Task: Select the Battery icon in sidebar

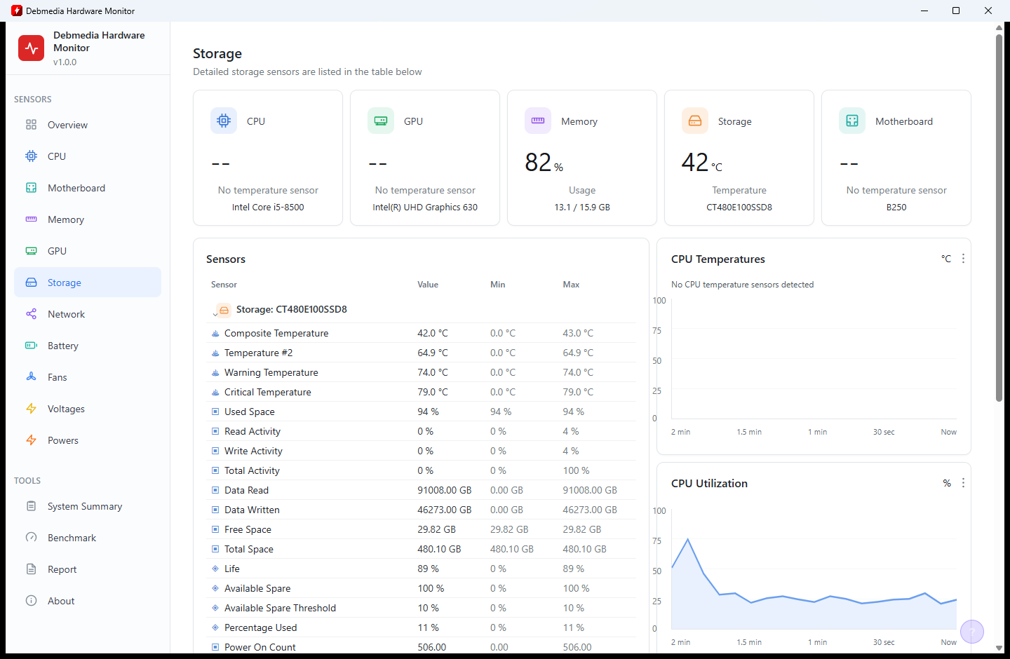Action: pyautogui.click(x=31, y=346)
